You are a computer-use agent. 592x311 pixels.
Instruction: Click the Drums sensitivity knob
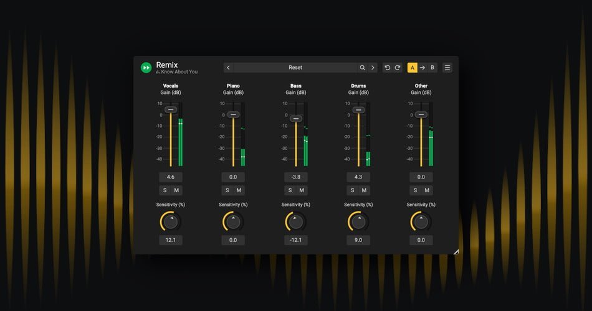coord(358,221)
